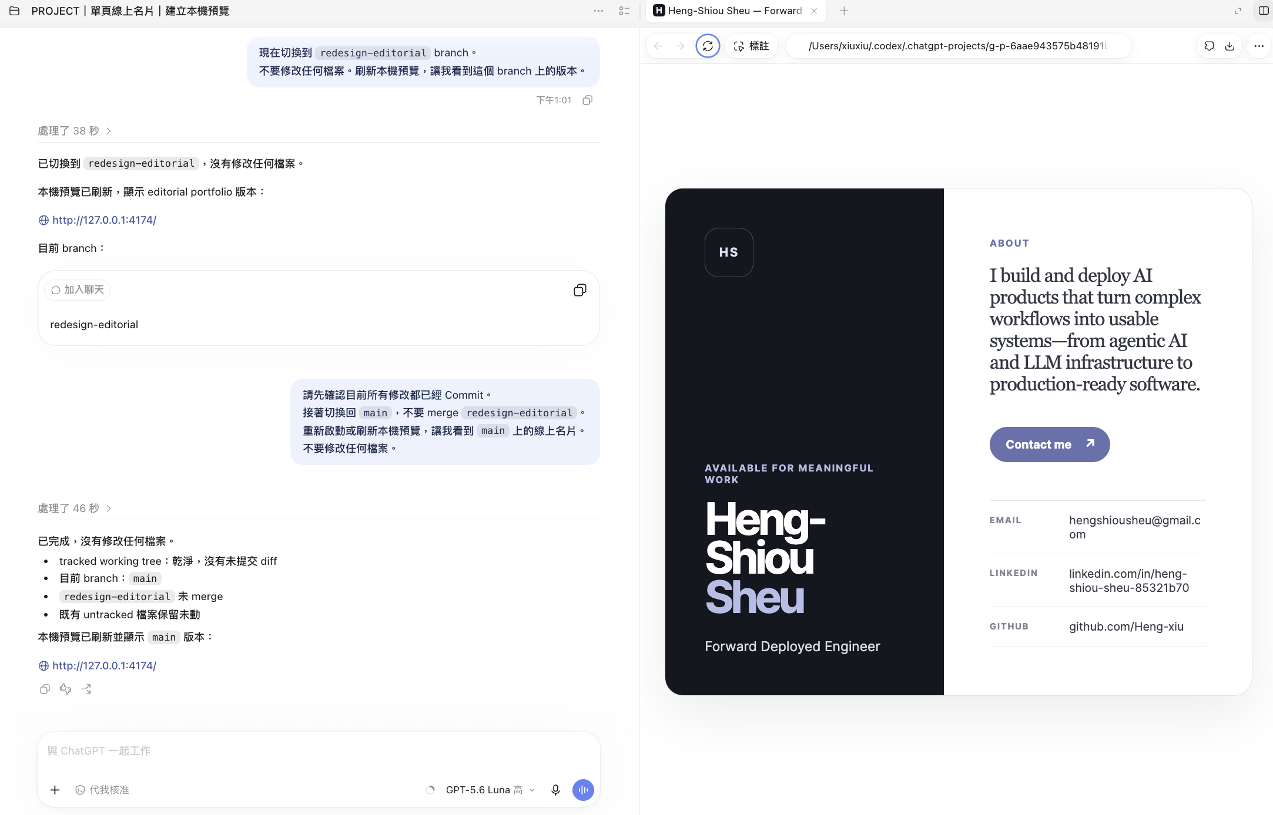Click the download icon in preview toolbar
Screen dimensions: 1273x815
[x=1230, y=46]
